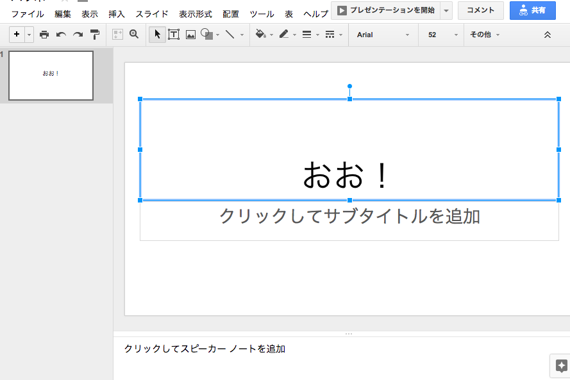The image size is (570, 380).
Task: Click the zoom to fit icon
Action: tap(117, 35)
